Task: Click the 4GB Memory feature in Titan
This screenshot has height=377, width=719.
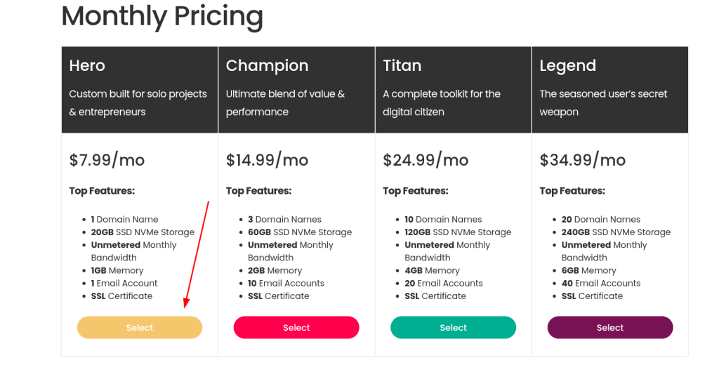Action: click(432, 270)
